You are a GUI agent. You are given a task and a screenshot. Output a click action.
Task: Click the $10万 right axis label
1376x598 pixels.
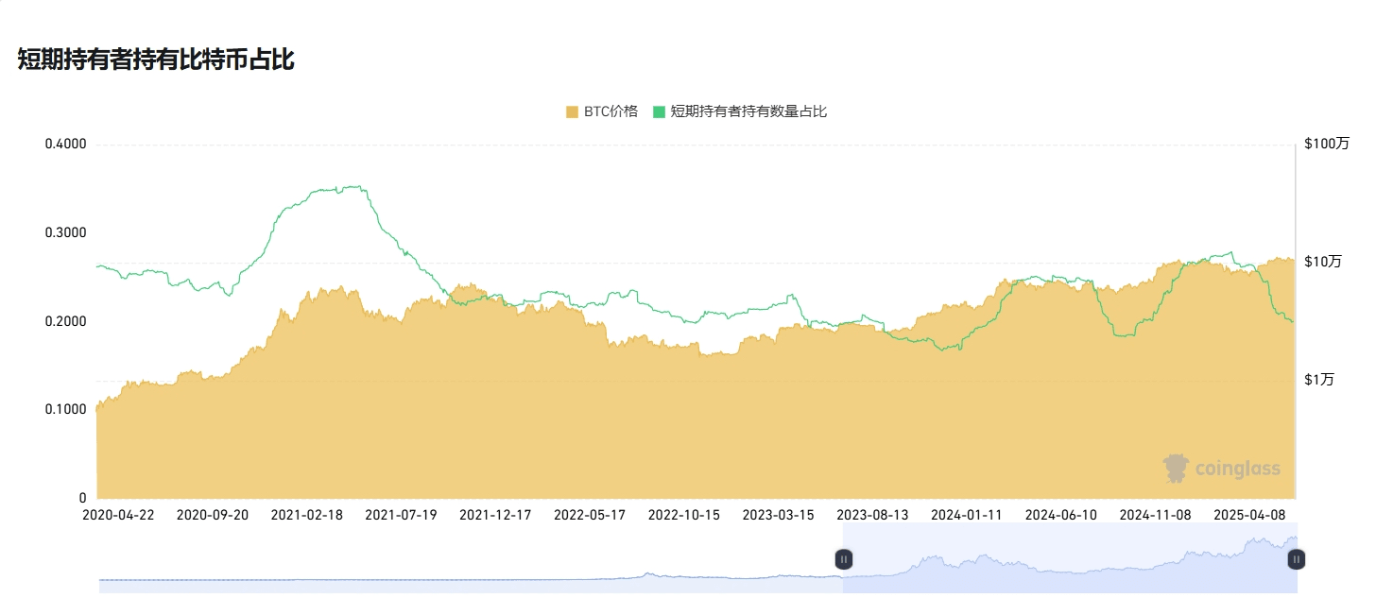pyautogui.click(x=1323, y=262)
